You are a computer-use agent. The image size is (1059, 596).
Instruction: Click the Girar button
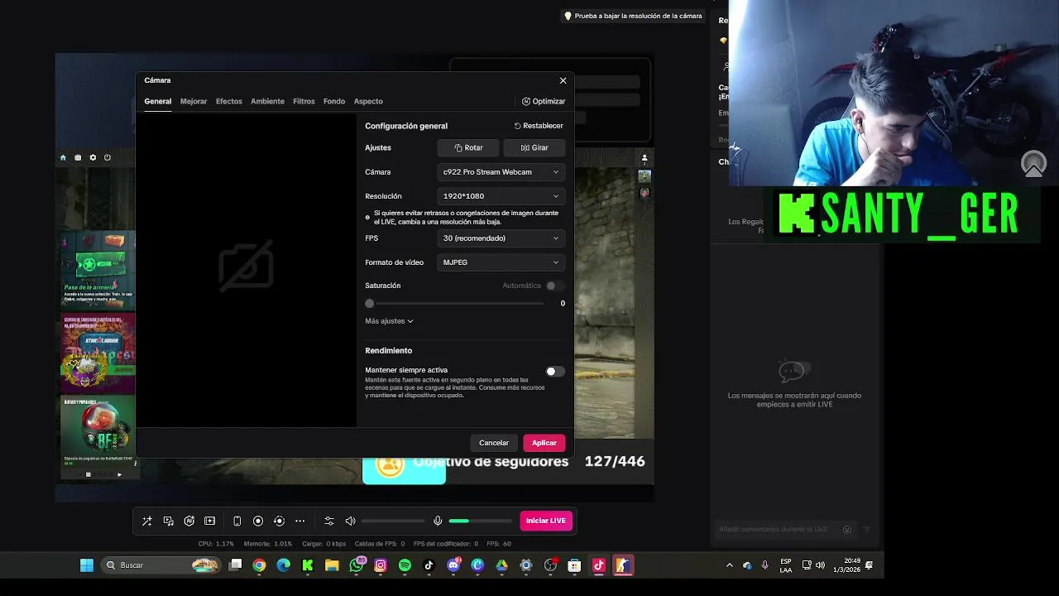pos(534,148)
